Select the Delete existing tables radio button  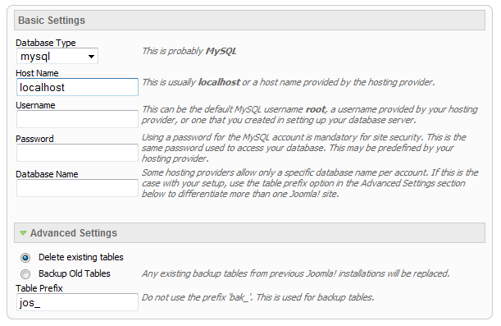click(x=25, y=258)
